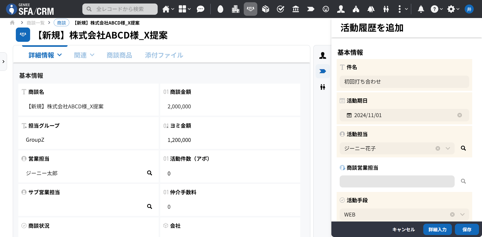The image size is (482, 237).
Task: Click the 保存 button
Action: click(x=467, y=229)
